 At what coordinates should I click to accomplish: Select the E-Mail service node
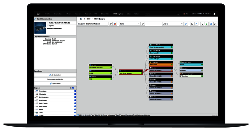(x=101, y=72)
